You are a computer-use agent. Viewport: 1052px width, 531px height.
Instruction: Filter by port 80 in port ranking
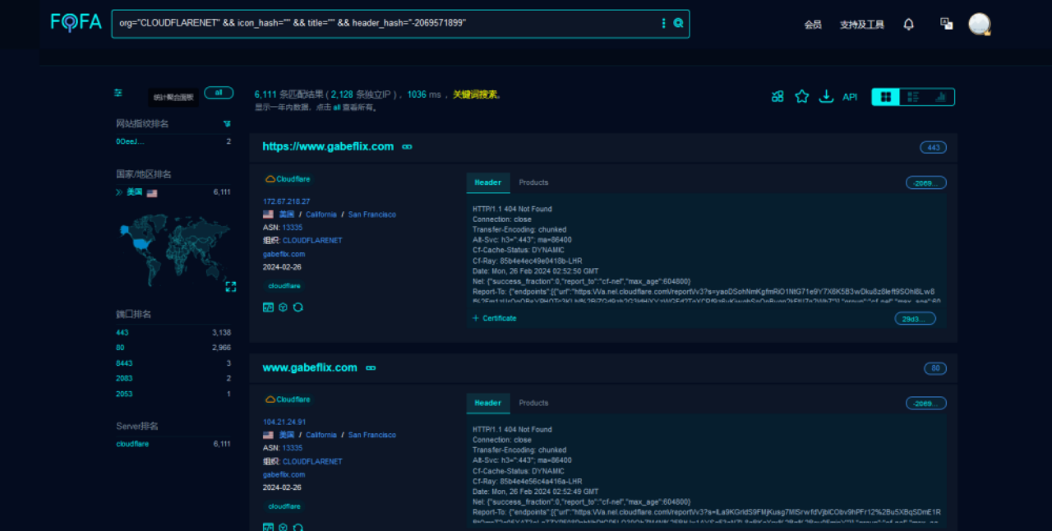point(120,348)
